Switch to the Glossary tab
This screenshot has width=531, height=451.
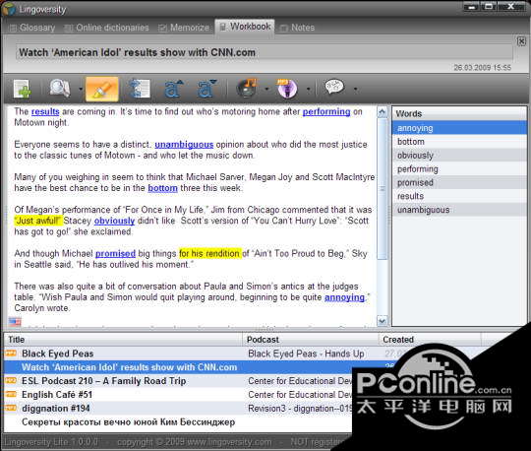[32, 28]
